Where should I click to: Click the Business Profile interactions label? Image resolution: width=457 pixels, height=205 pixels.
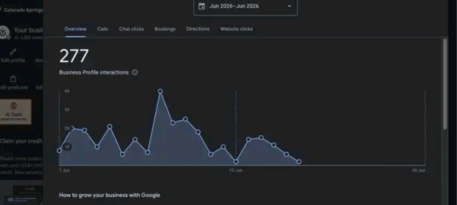coord(94,72)
